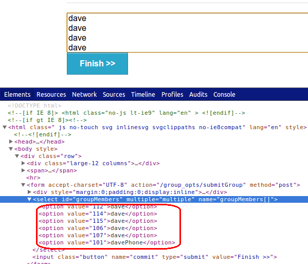308x264 pixels.
Task: Collapse the select groupMembers node
Action: 29,199
